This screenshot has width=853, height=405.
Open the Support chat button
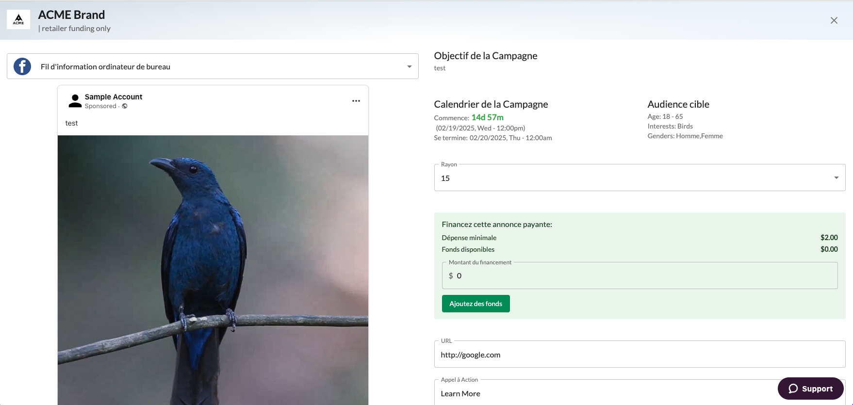click(x=811, y=389)
